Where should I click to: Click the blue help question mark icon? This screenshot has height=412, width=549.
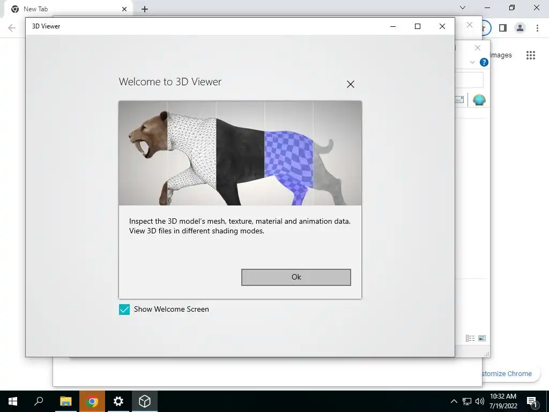(x=484, y=62)
